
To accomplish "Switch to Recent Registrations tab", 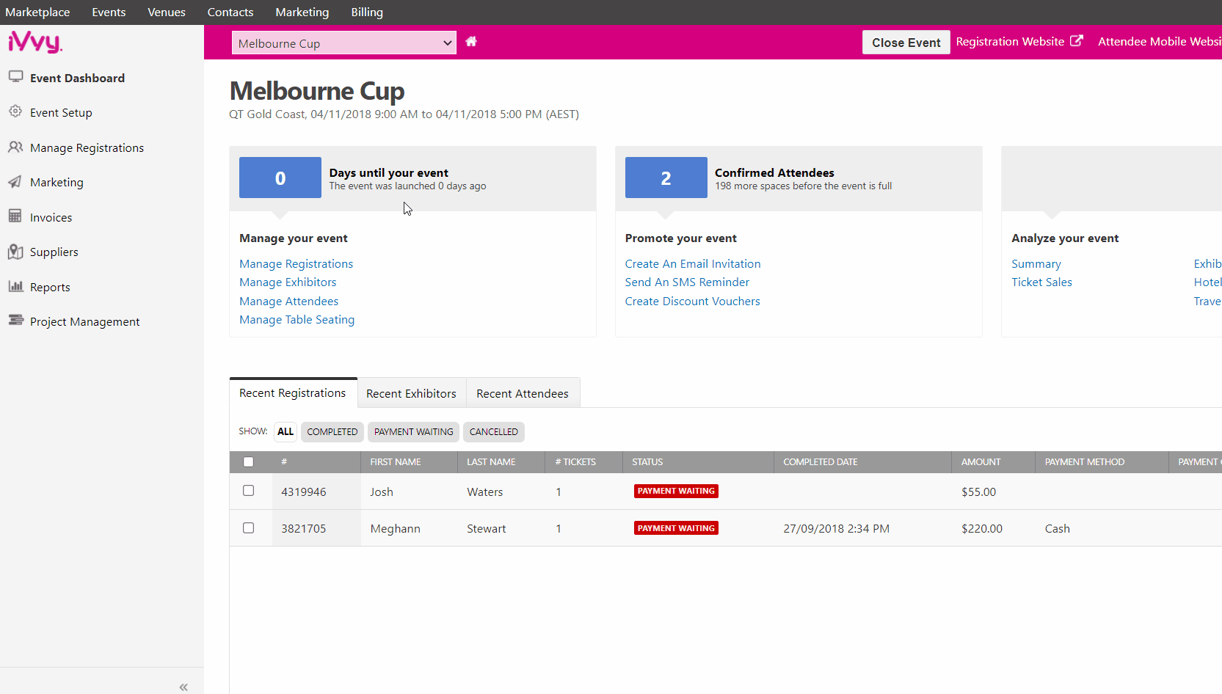I will point(293,393).
